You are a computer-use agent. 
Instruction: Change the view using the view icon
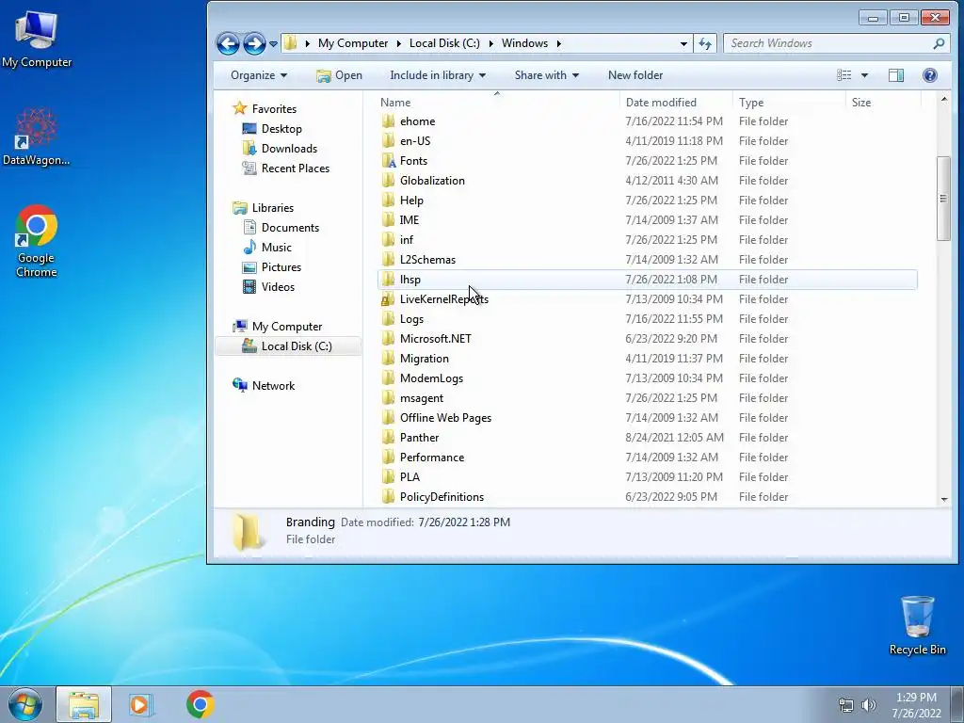pos(844,75)
